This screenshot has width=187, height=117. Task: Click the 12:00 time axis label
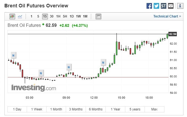click(x=94, y=98)
